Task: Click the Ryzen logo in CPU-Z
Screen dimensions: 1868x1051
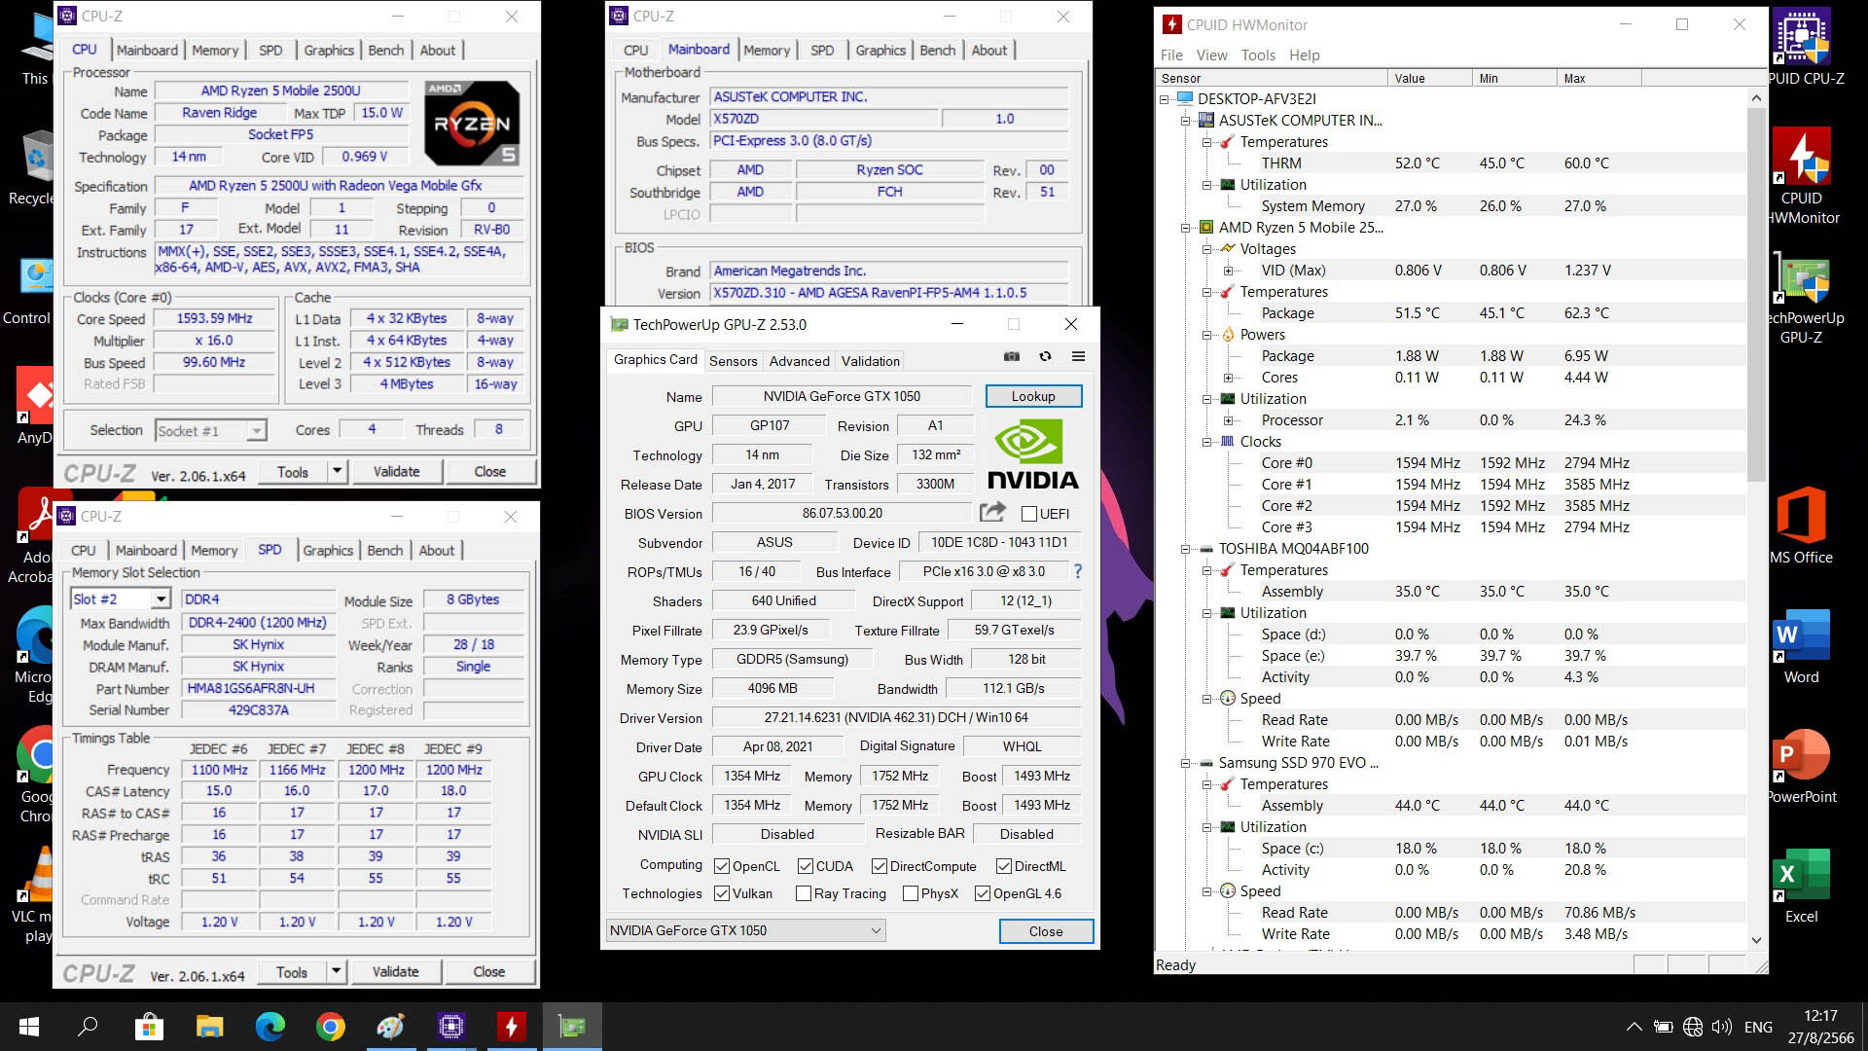Action: (x=472, y=123)
